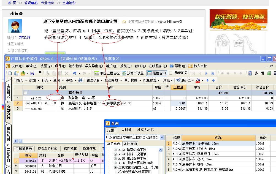
Task: Open 广东省建筑与装饰工程综合定额 dropdown
Action: pos(162,137)
